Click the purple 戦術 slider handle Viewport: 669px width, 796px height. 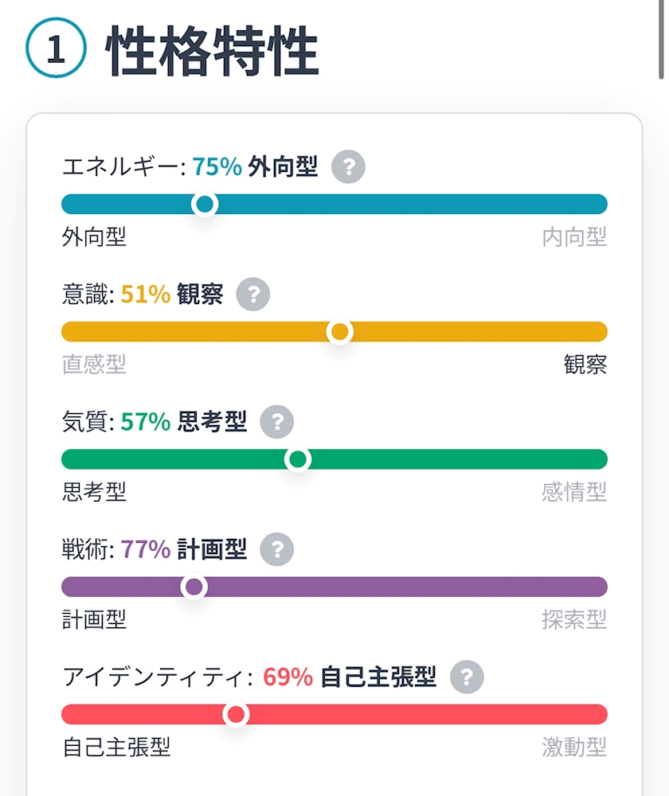[x=194, y=587]
